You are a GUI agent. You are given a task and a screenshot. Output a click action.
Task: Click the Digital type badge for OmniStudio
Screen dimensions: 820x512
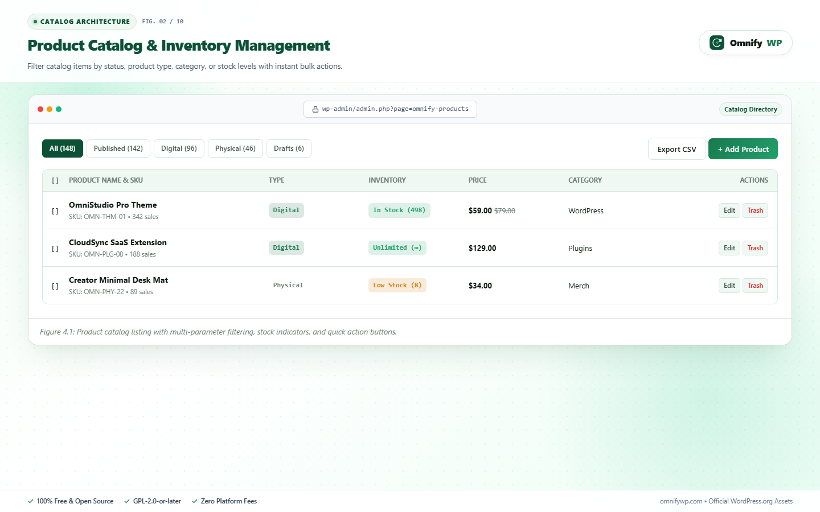(286, 210)
